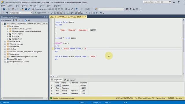Open the Запрос menu

click(25, 6)
